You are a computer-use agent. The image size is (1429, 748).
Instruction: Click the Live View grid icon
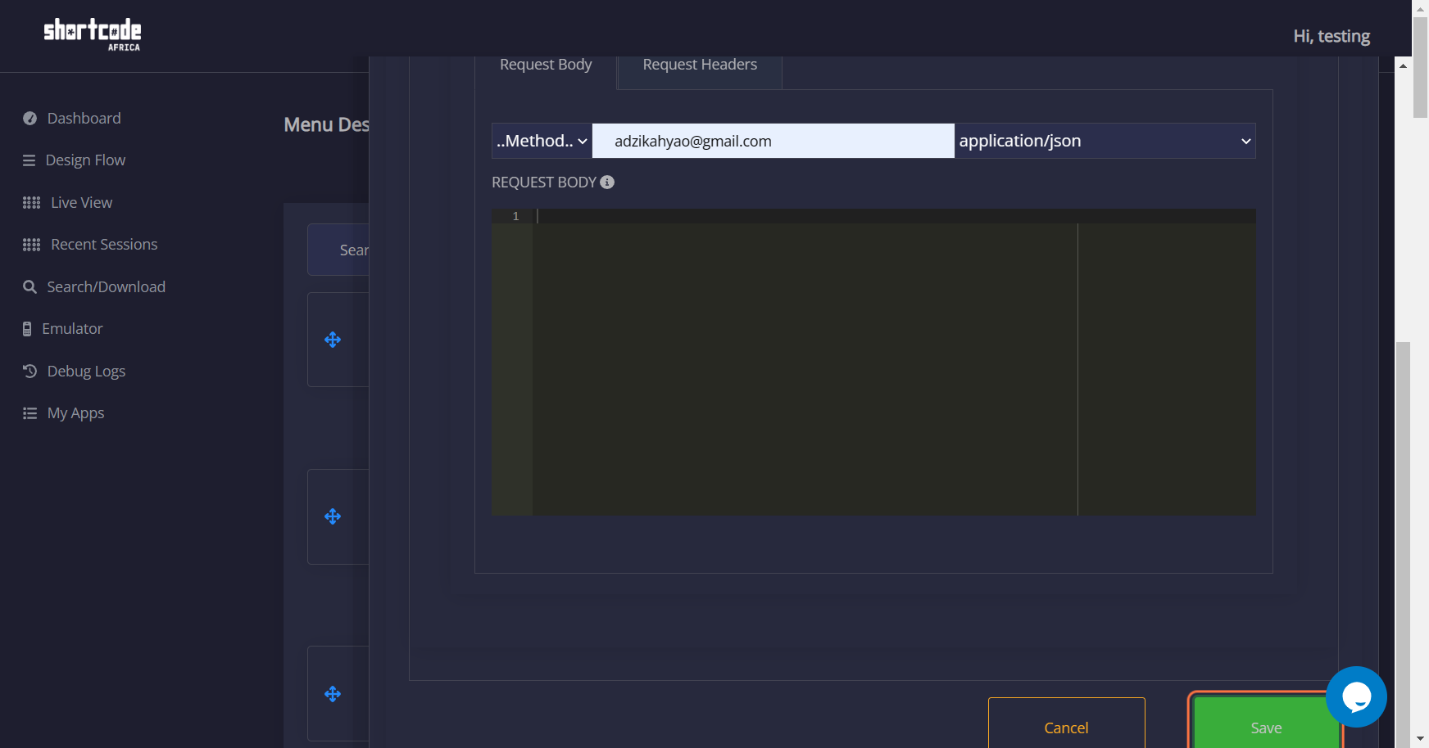[x=31, y=203]
